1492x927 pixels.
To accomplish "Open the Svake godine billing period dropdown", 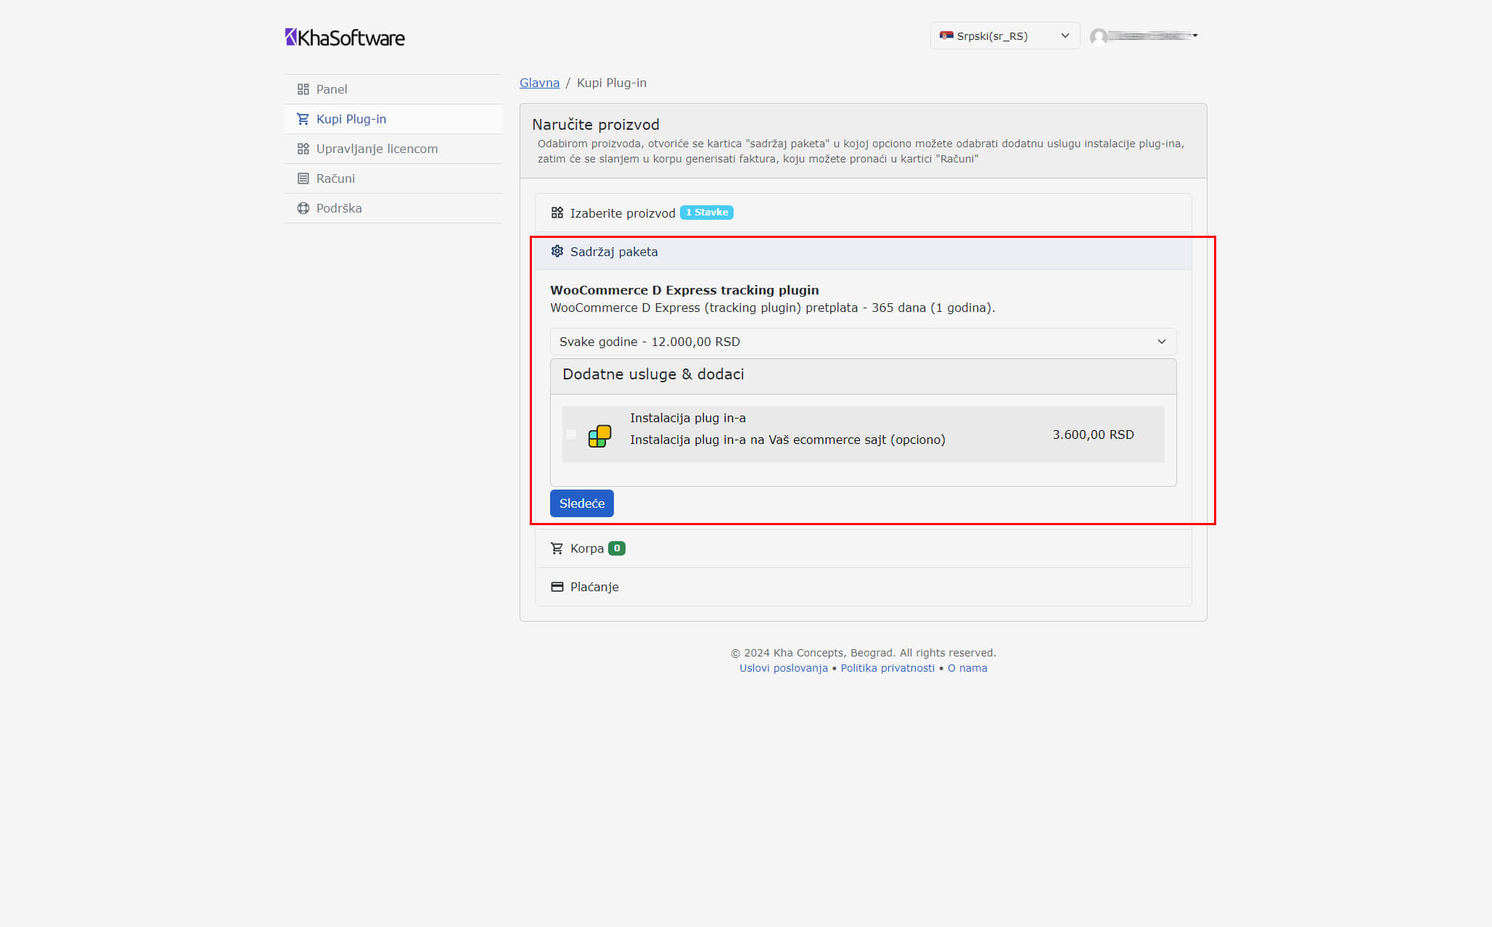I will (863, 342).
